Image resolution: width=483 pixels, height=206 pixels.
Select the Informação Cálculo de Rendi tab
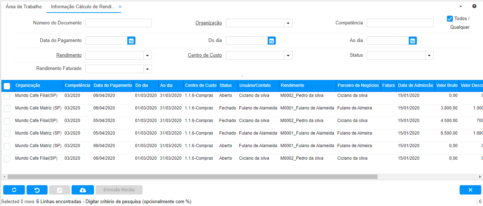[x=83, y=7]
